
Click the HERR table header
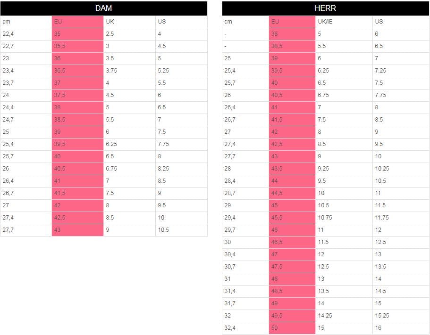(325, 8)
